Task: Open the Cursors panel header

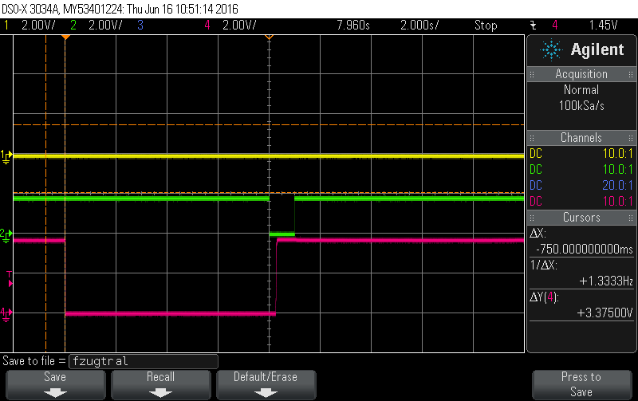Action: [581, 218]
